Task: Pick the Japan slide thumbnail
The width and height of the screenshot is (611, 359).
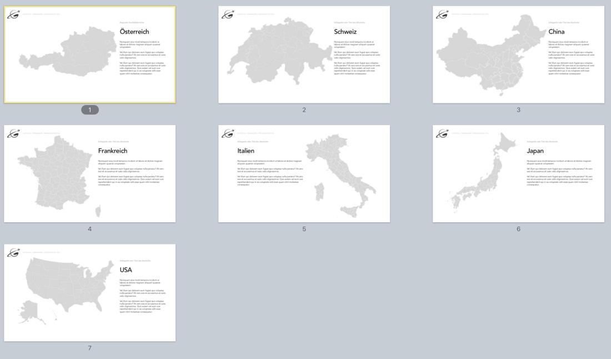Action: [x=518, y=173]
